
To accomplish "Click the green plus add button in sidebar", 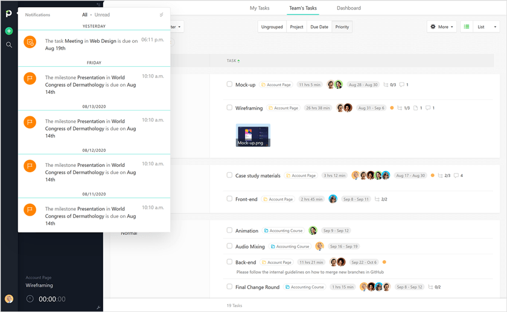I will pyautogui.click(x=8, y=31).
